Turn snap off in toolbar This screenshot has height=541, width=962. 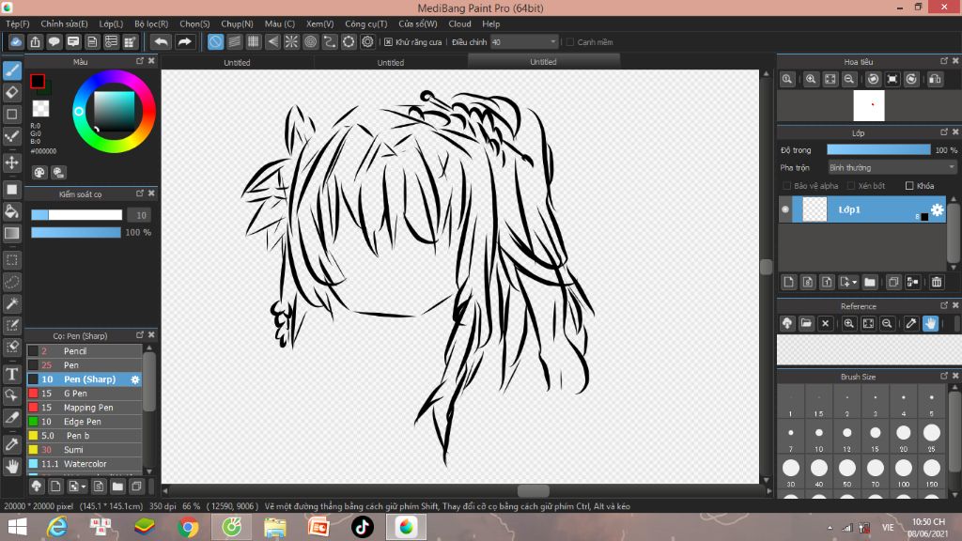215,41
